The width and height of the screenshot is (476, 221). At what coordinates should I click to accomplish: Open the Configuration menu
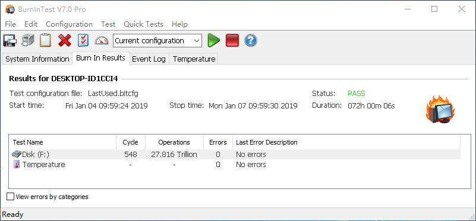(x=69, y=24)
